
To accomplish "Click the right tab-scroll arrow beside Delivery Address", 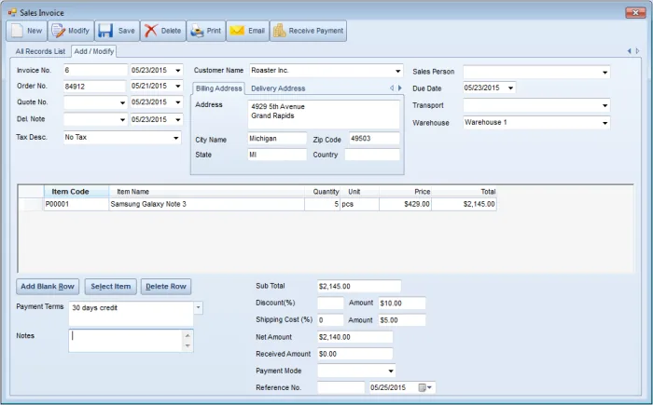I will 400,88.
